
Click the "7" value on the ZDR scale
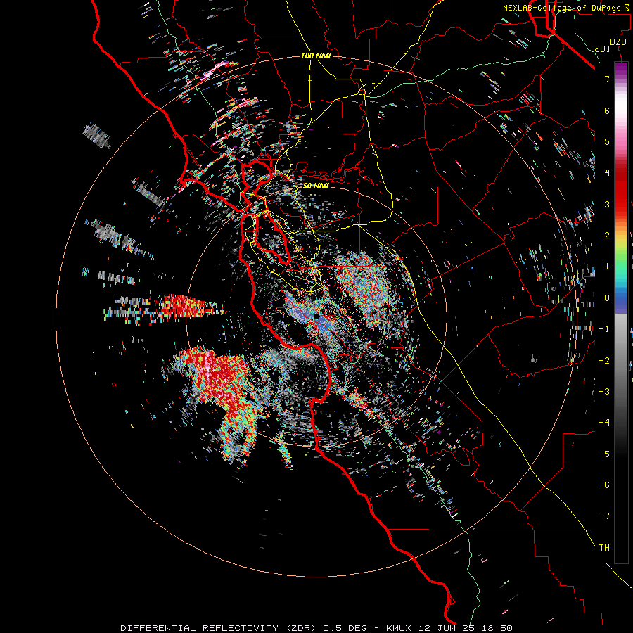coord(607,79)
